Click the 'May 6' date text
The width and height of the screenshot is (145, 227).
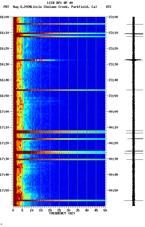(18, 7)
